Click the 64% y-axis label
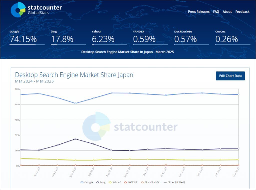This screenshot has height=190, width=256. tap(17, 105)
